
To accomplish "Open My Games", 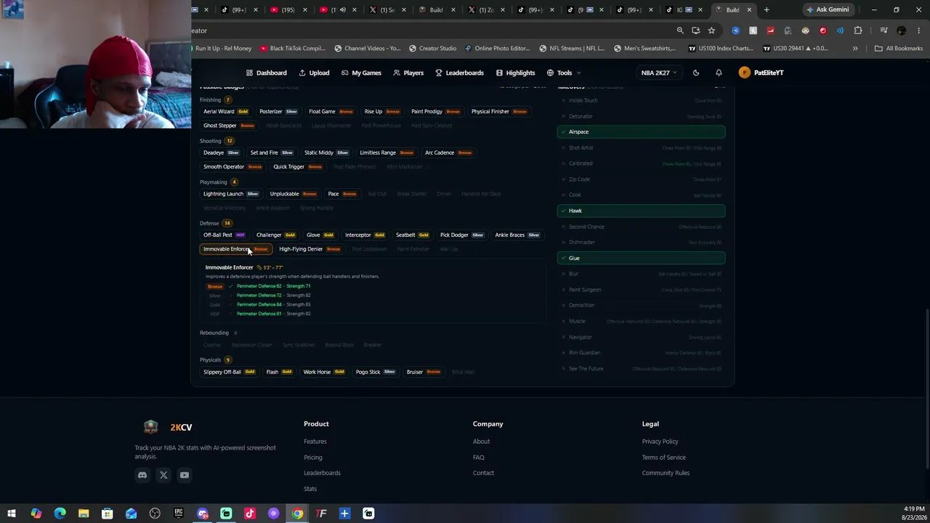I will pyautogui.click(x=360, y=73).
